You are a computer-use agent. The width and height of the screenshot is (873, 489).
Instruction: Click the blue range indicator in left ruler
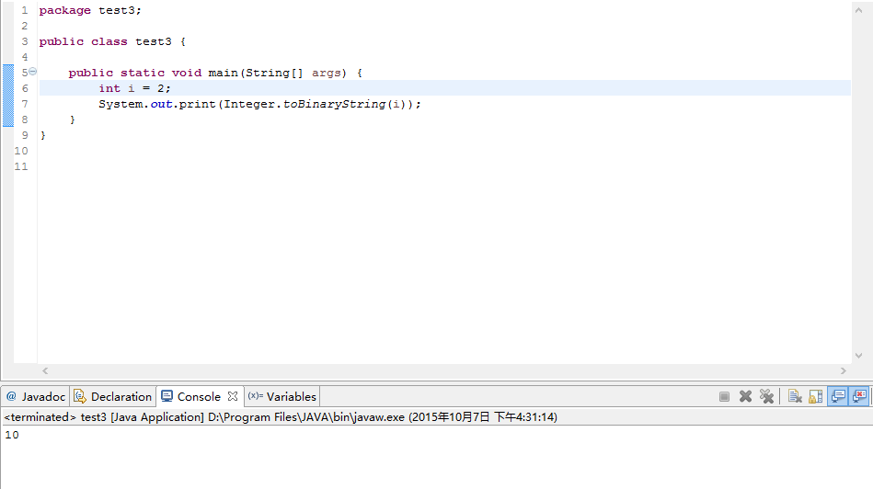[x=7, y=96]
